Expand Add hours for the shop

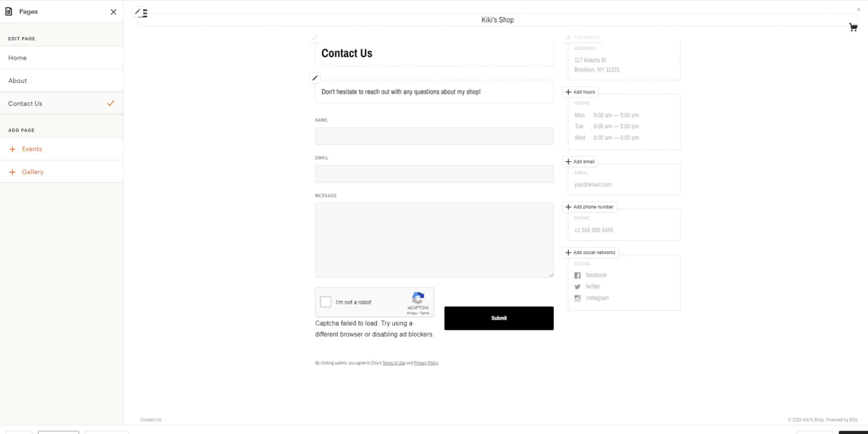click(580, 92)
